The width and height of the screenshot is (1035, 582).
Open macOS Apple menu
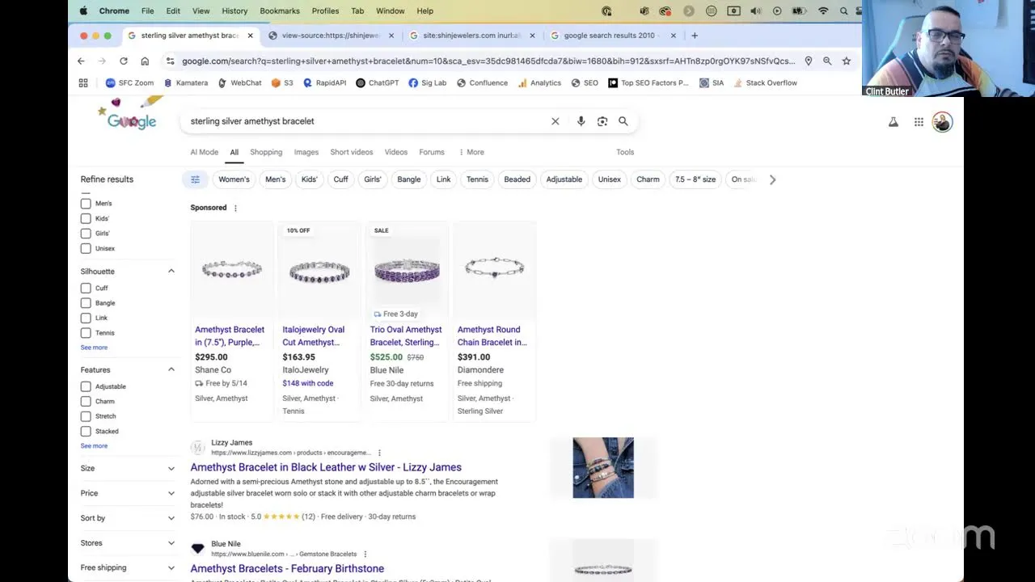click(83, 11)
